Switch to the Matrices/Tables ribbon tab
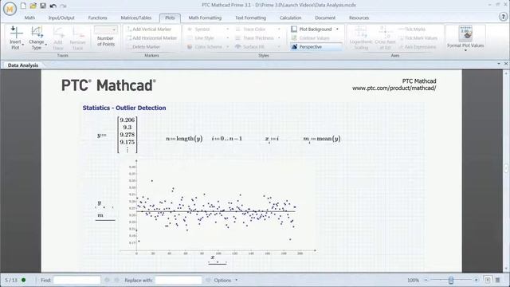Image resolution: width=510 pixels, height=287 pixels. (x=136, y=18)
